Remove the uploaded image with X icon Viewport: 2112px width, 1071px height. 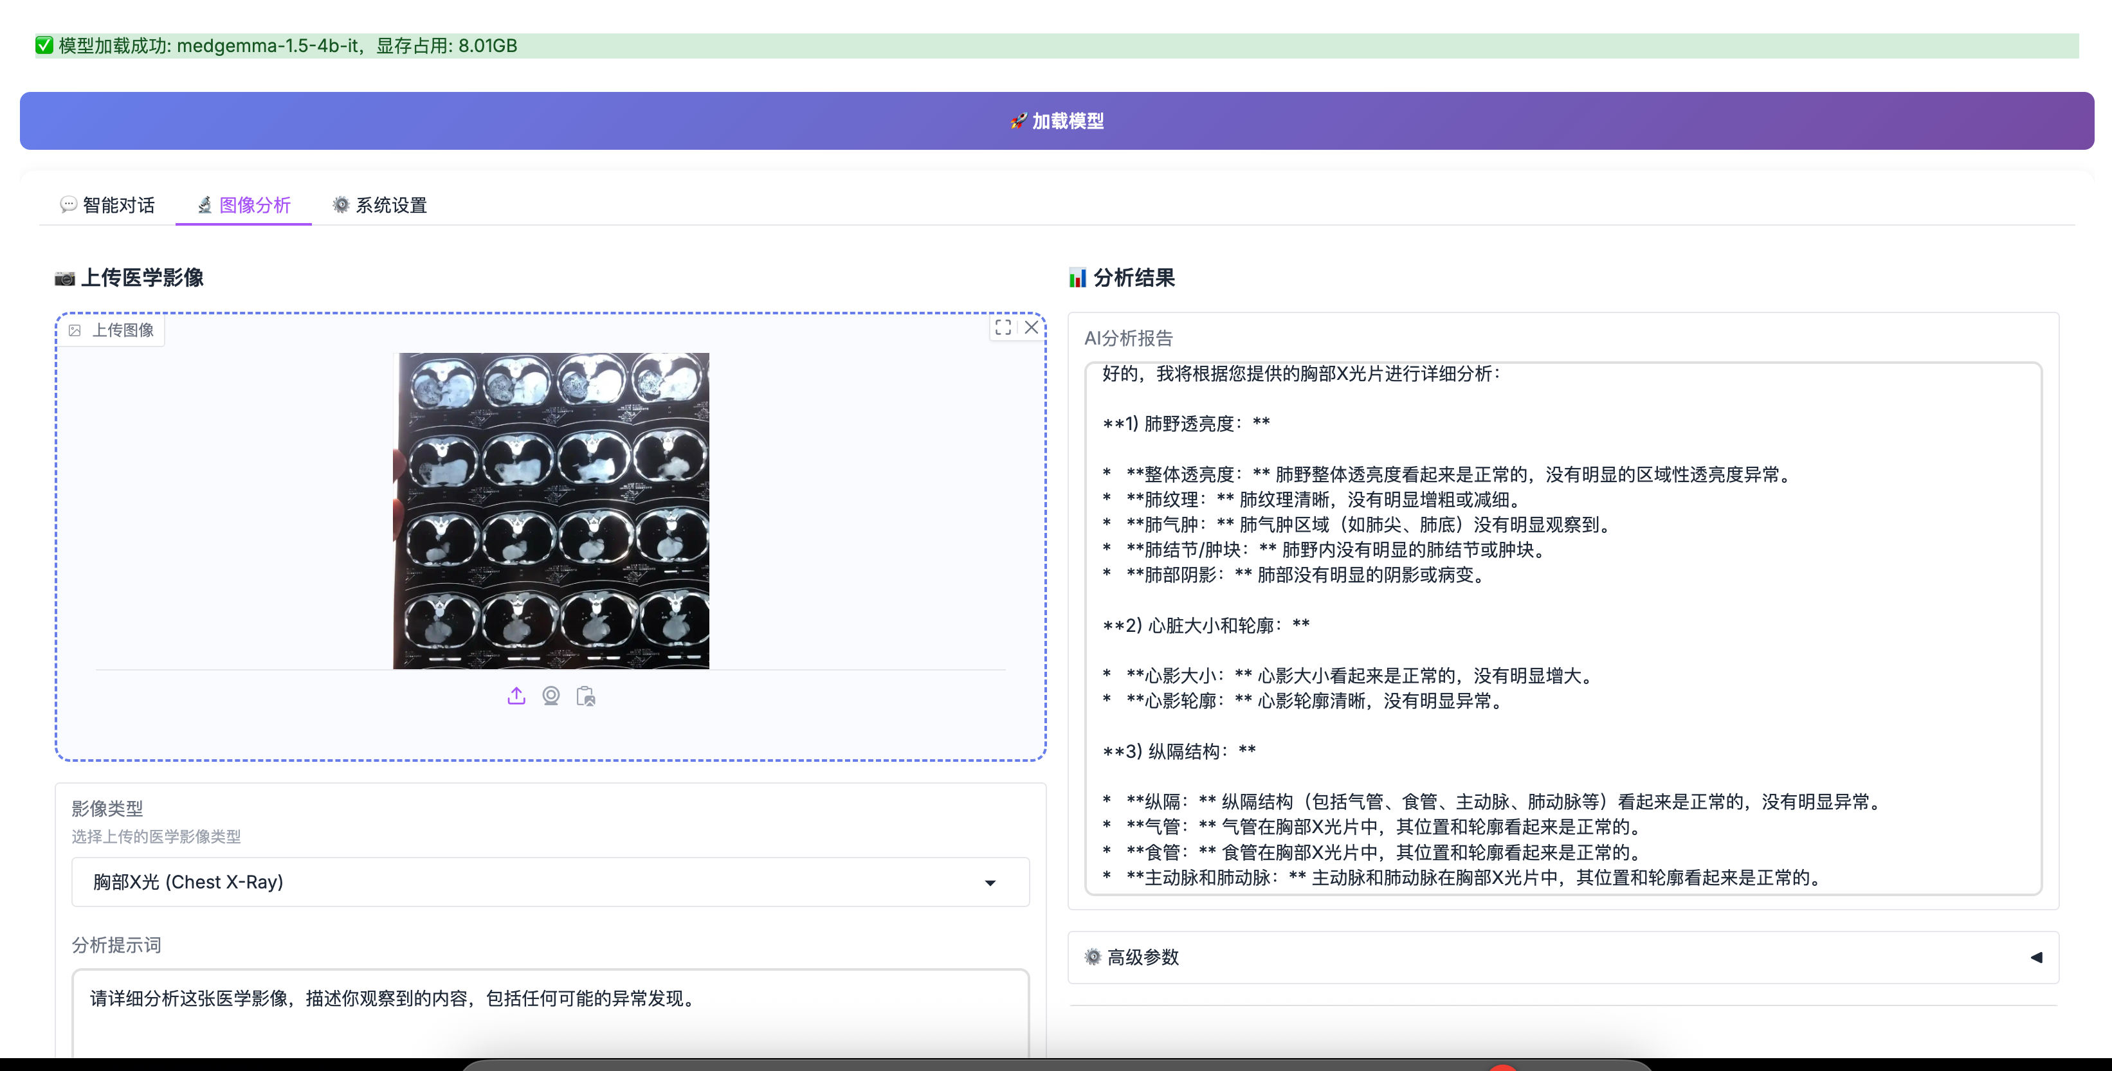point(1032,327)
